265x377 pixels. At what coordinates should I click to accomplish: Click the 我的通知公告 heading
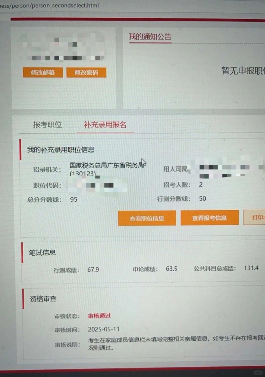click(150, 37)
